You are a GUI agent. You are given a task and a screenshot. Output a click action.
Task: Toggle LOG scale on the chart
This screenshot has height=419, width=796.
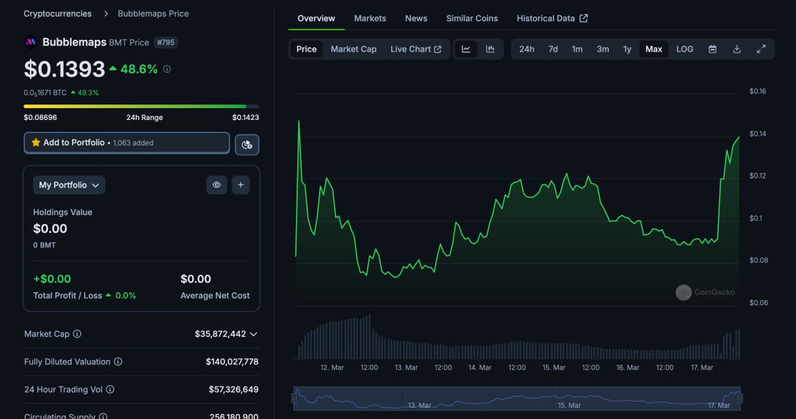685,49
